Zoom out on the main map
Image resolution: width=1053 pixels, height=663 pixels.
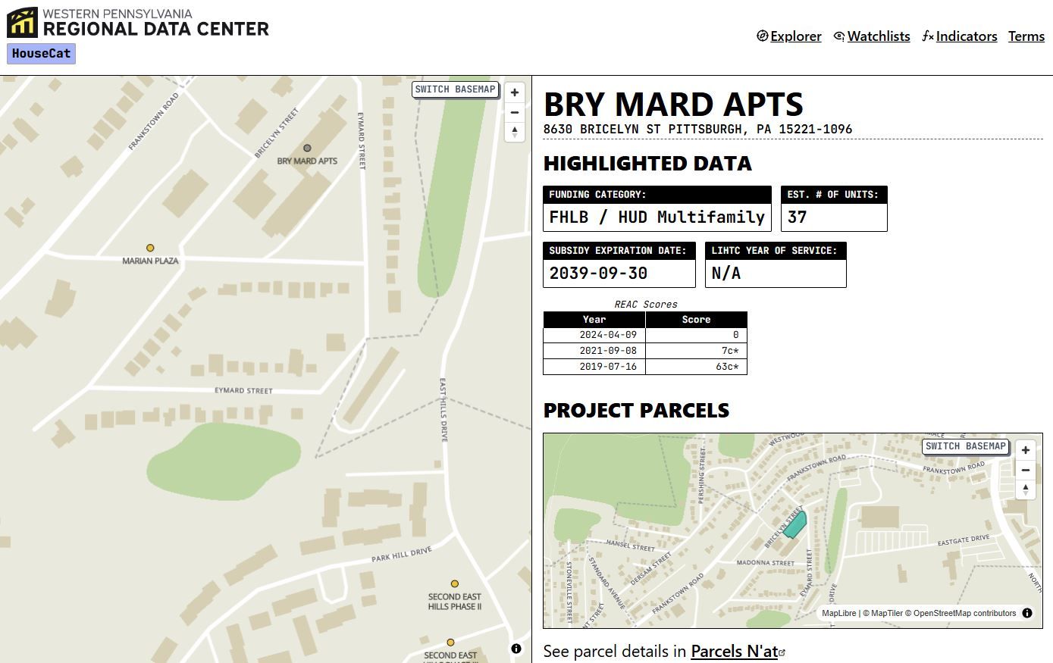coord(515,112)
